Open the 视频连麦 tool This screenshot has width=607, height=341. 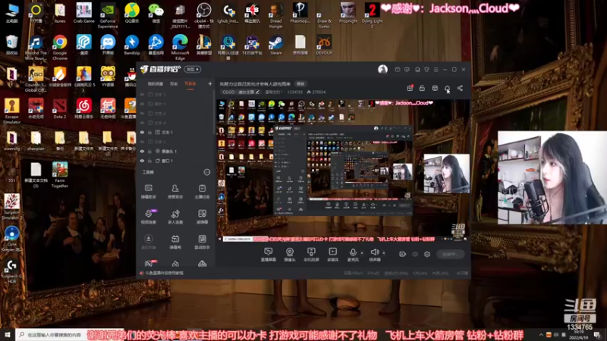point(148,217)
